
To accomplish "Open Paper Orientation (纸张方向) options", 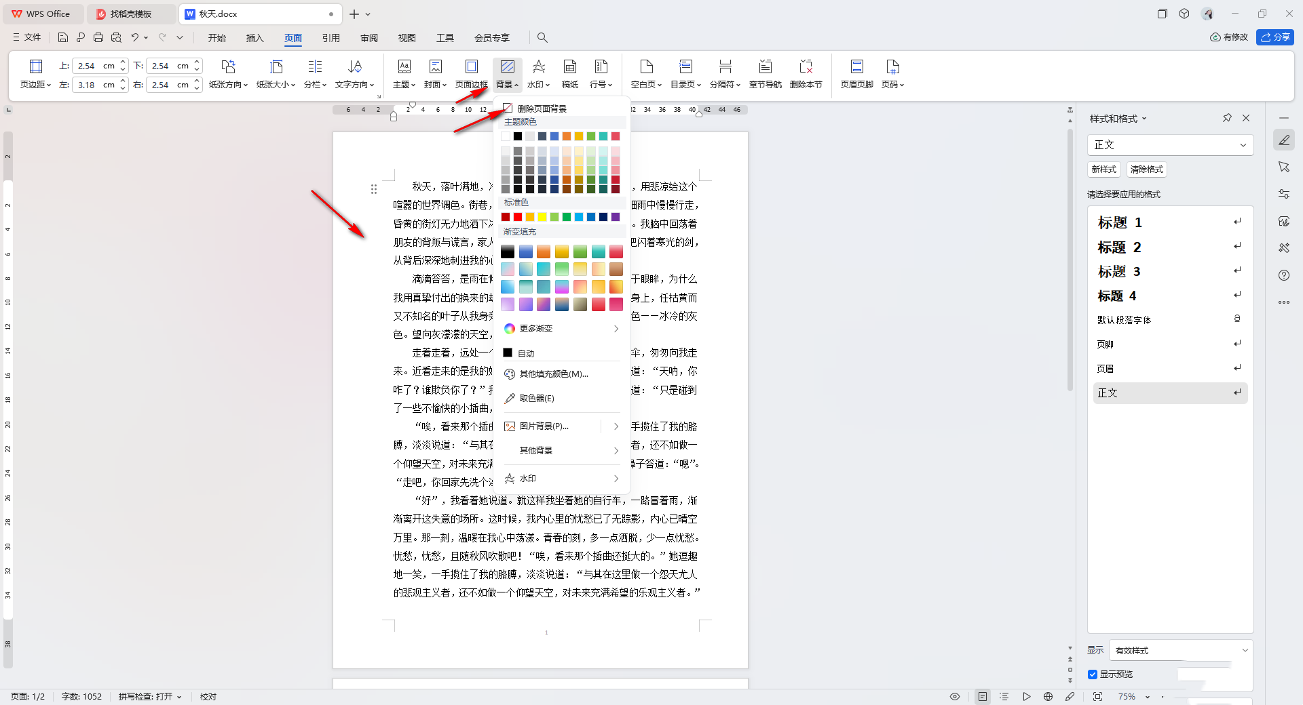I will pos(228,74).
